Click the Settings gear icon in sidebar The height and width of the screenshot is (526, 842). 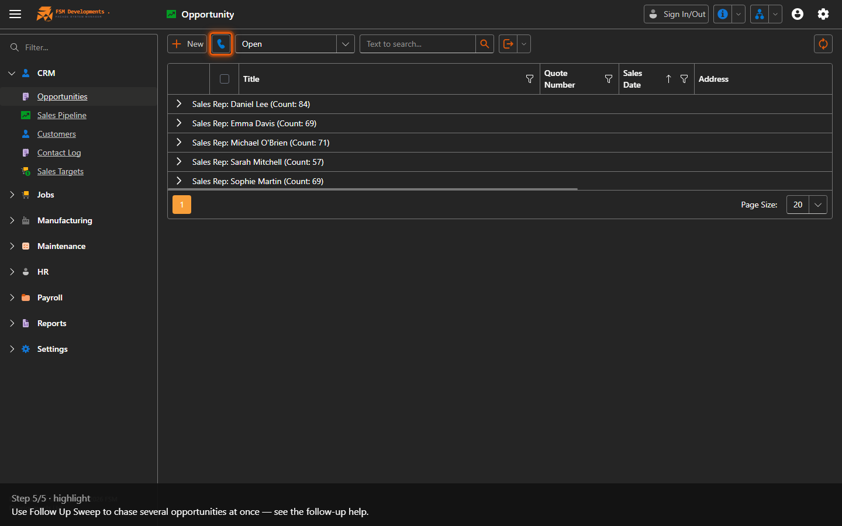tap(26, 349)
